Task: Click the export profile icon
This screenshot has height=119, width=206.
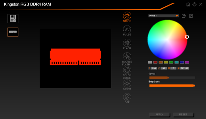Action: (191, 16)
